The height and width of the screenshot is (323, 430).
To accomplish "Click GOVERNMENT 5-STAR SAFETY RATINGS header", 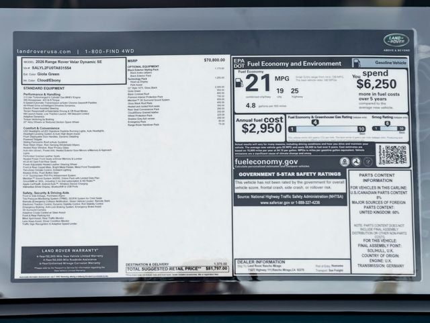I will pos(290,175).
